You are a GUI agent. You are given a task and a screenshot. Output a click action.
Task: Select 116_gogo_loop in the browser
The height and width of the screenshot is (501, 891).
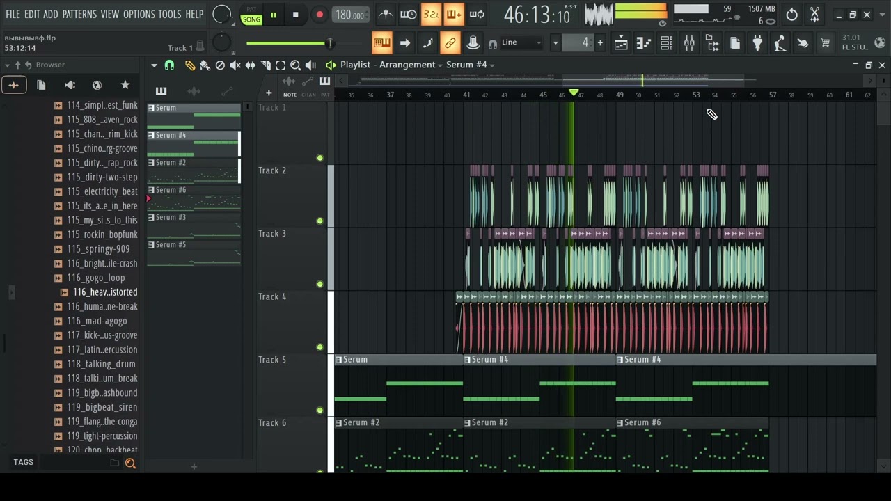point(96,278)
